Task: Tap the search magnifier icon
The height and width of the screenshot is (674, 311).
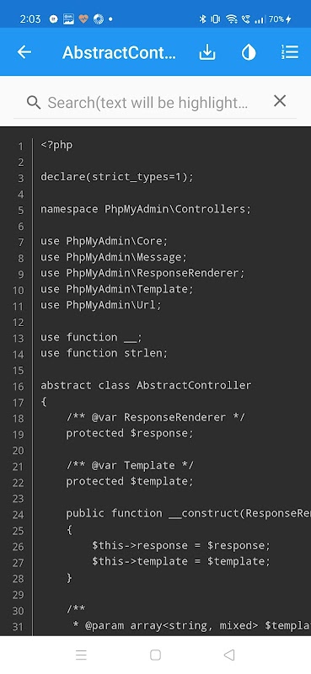Action: pyautogui.click(x=34, y=102)
